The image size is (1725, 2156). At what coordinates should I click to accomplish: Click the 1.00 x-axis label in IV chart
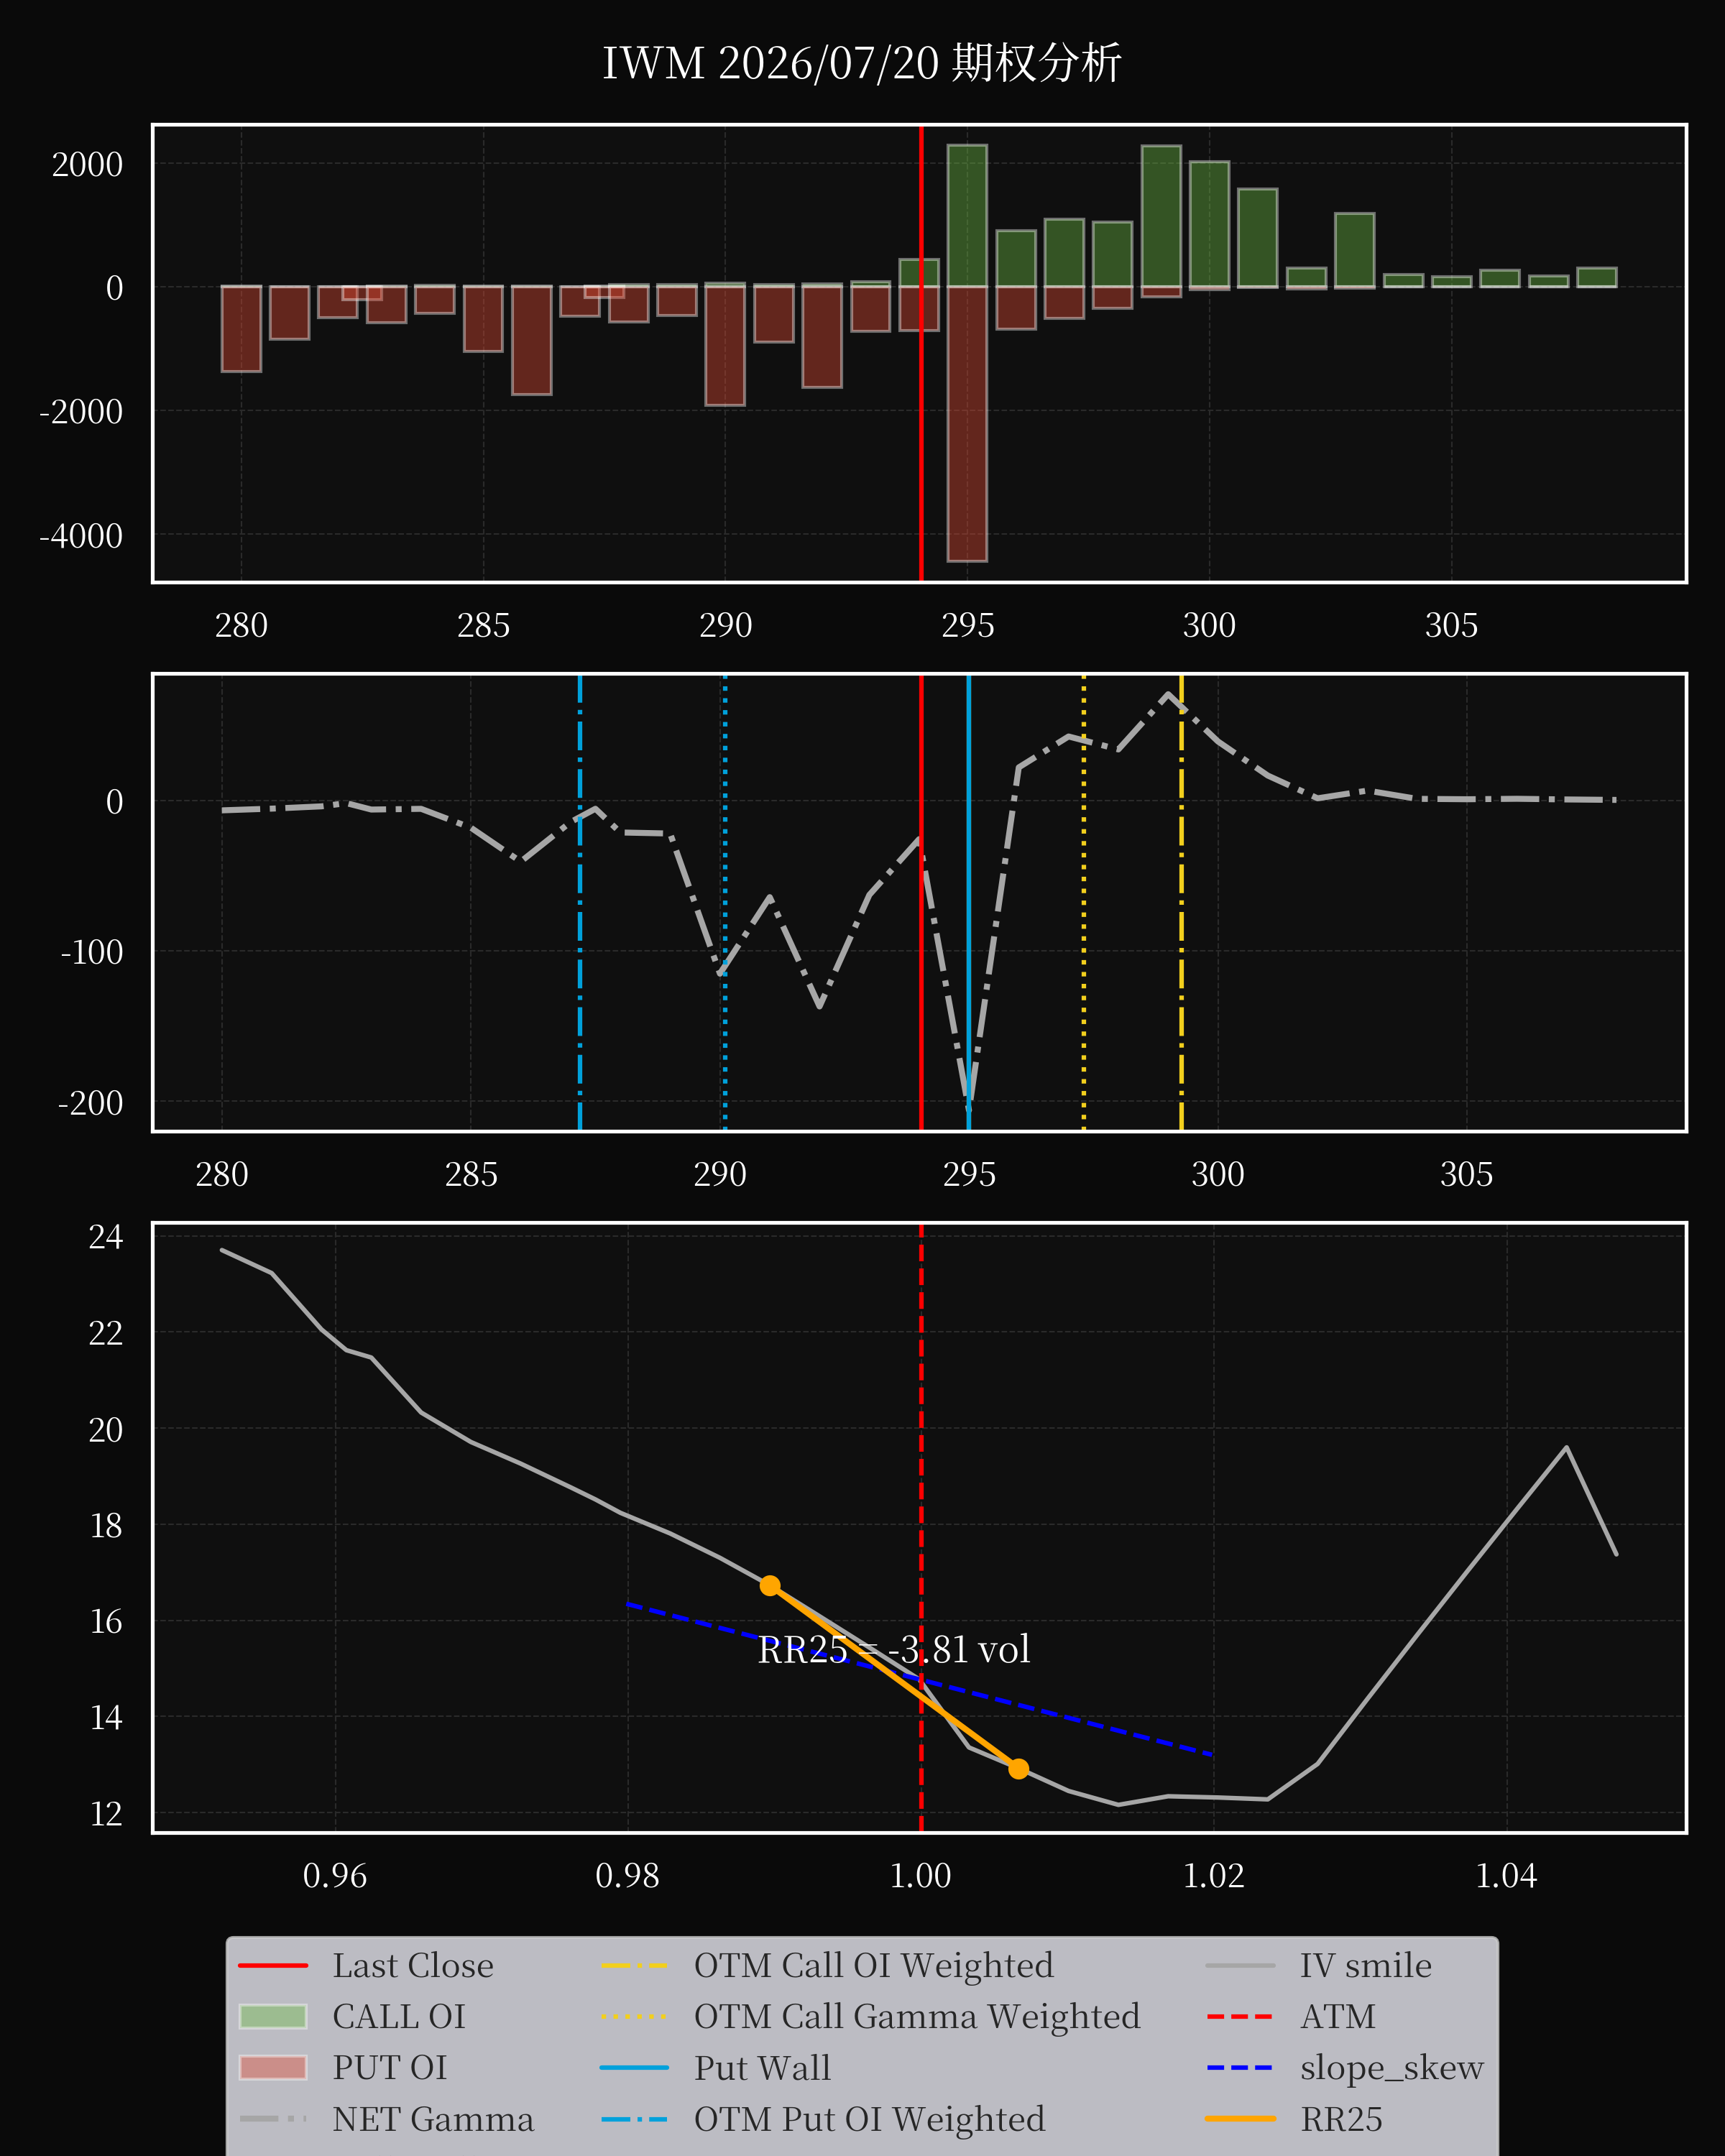click(x=921, y=1875)
